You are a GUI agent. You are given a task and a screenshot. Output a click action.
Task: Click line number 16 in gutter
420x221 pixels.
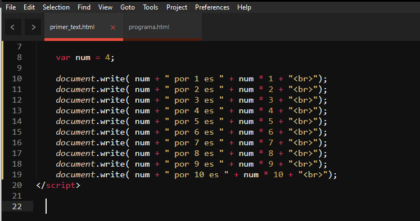17,142
